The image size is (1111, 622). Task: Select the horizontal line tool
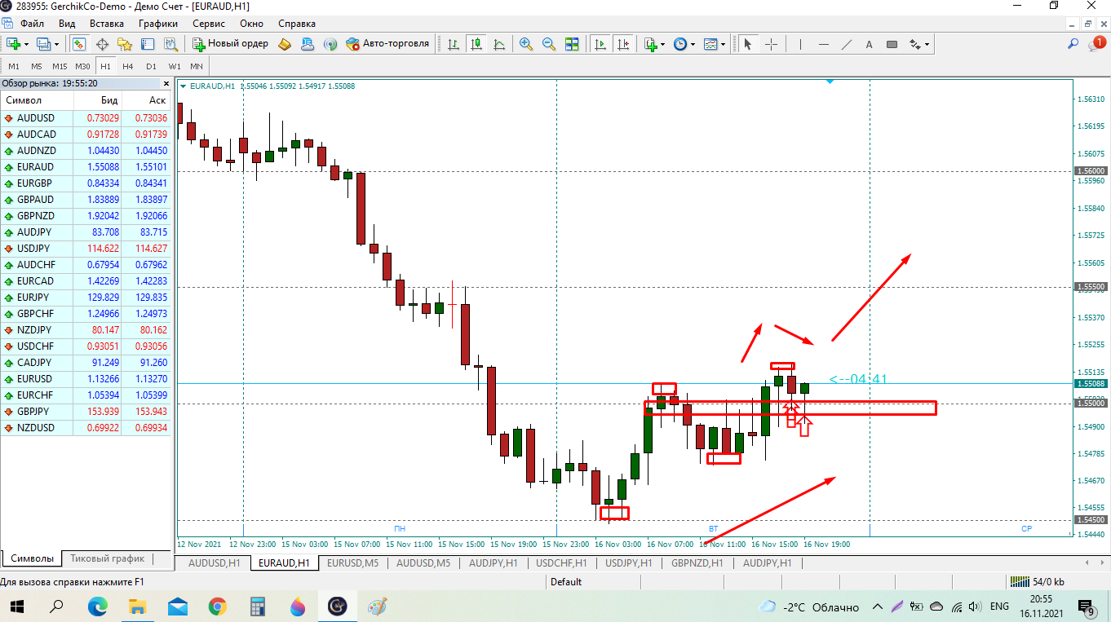(x=824, y=43)
